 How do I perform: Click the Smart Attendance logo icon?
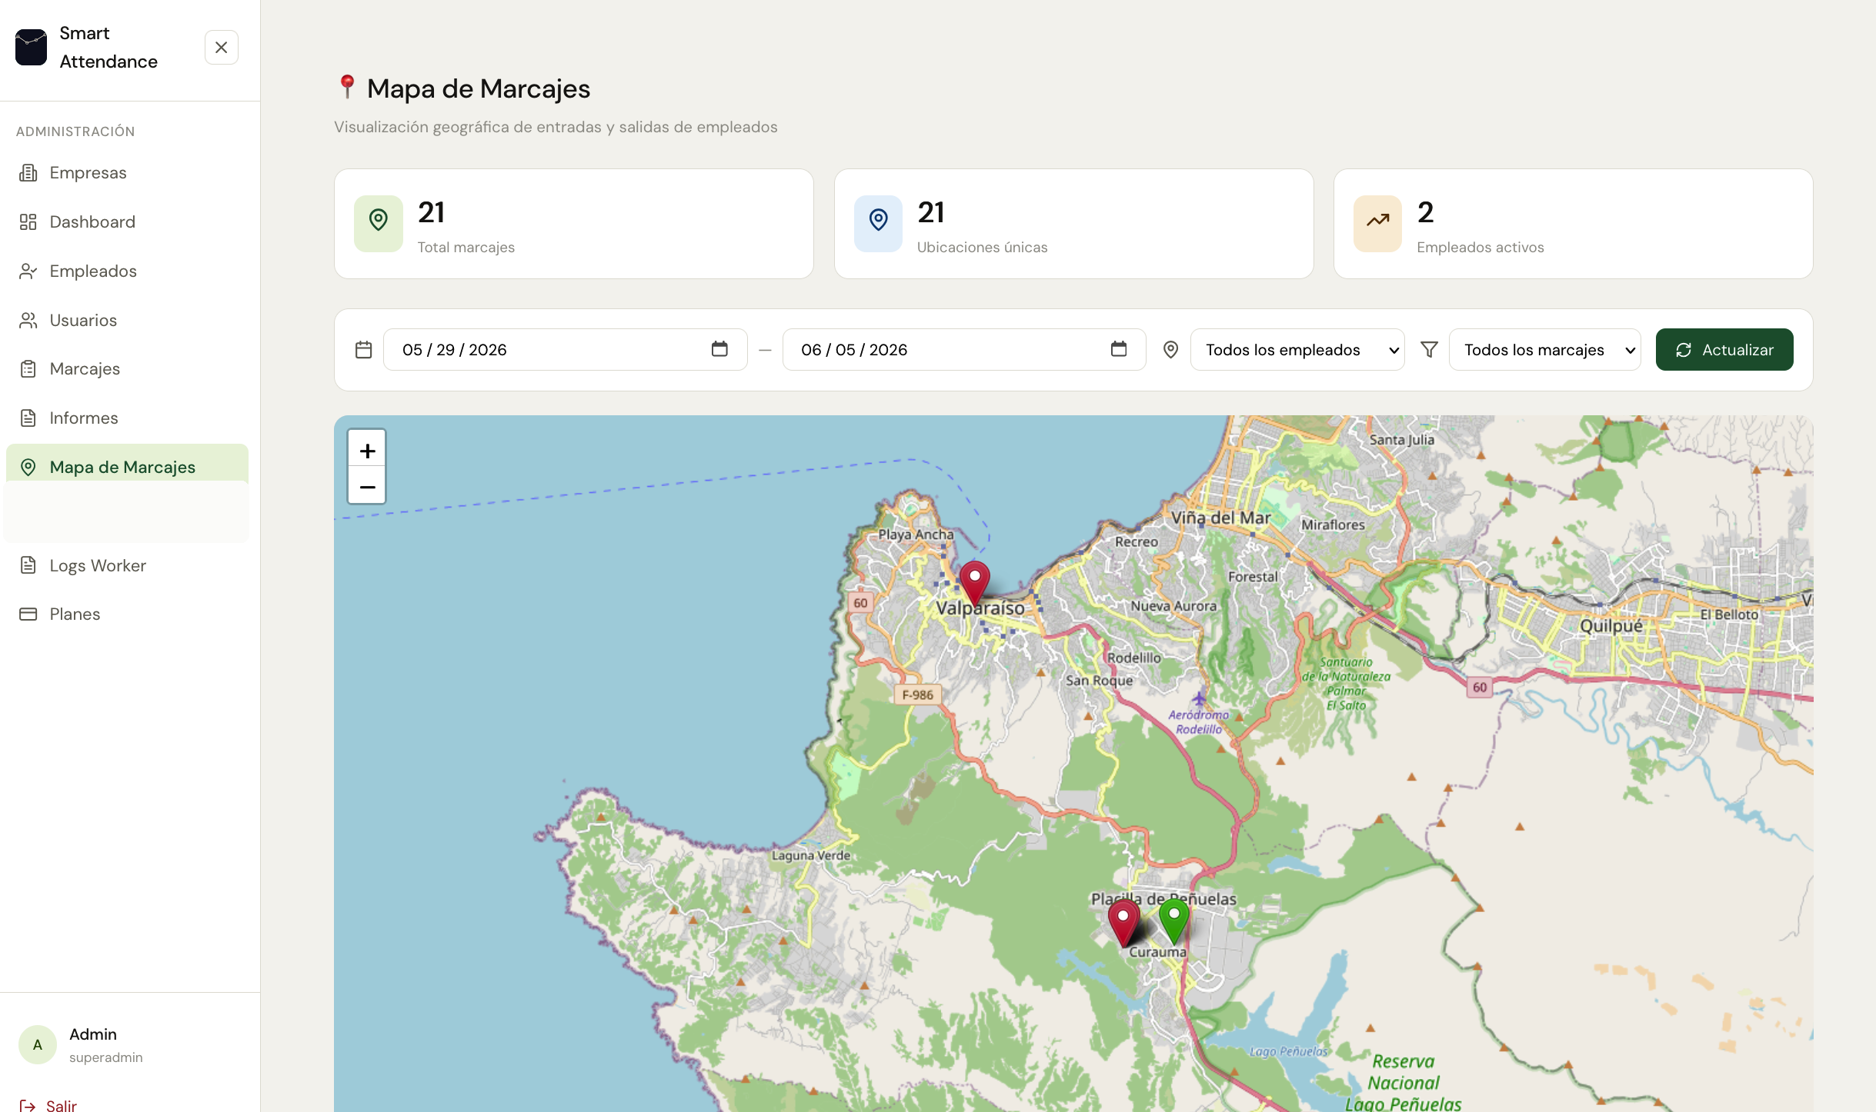coord(31,48)
